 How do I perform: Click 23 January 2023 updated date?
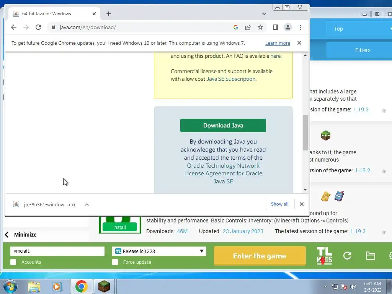click(243, 231)
